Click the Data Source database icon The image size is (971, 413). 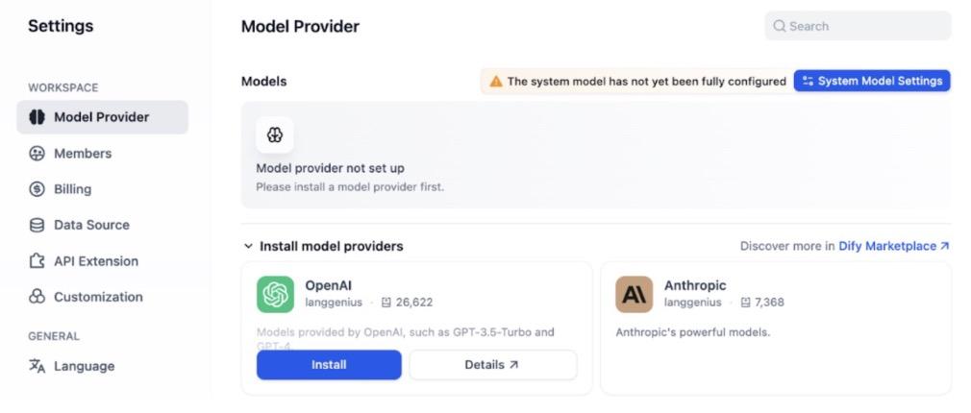[x=37, y=225]
